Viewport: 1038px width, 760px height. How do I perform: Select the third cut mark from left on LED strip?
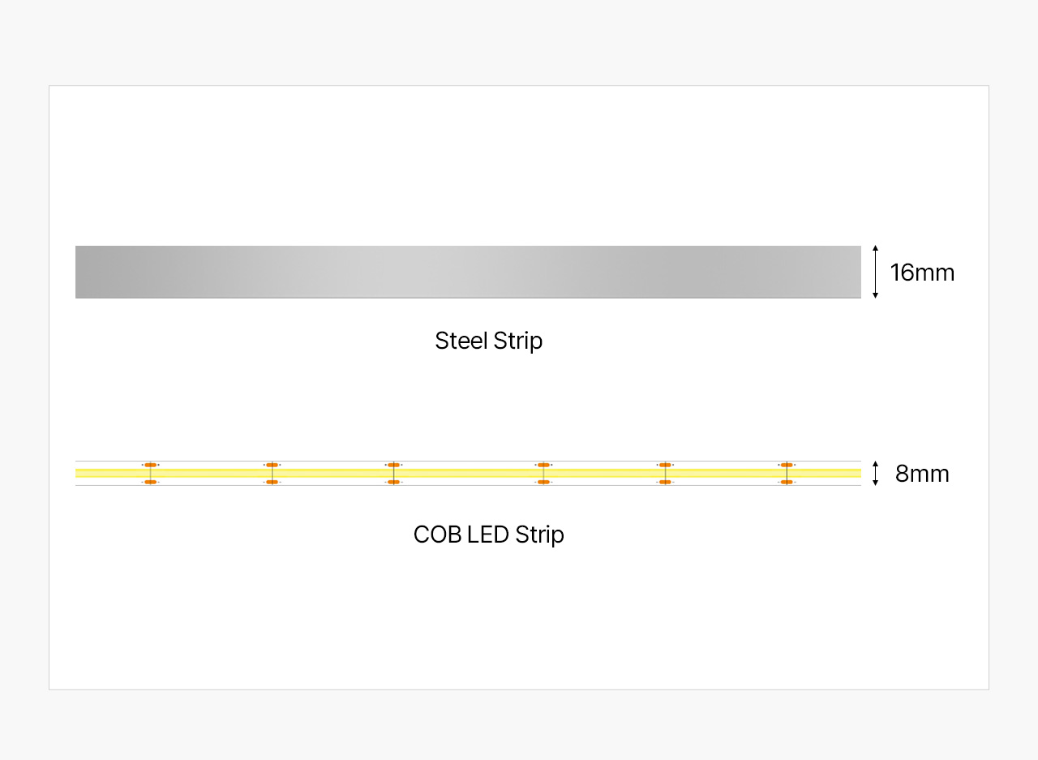point(393,473)
